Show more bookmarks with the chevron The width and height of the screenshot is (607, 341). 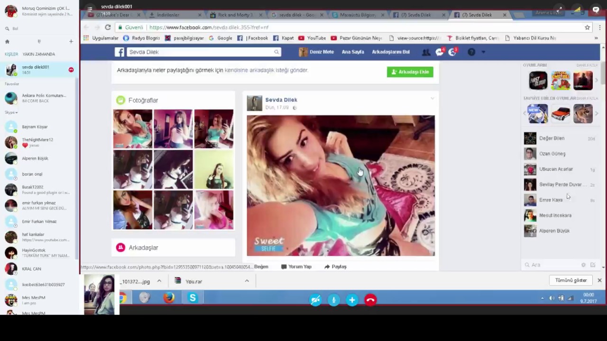[x=596, y=38]
